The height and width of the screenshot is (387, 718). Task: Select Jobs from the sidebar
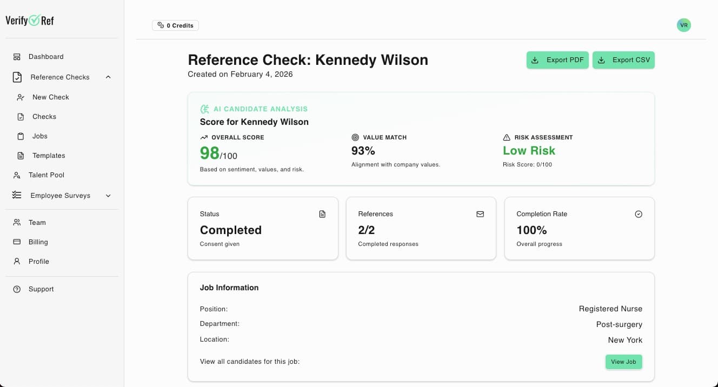point(39,136)
